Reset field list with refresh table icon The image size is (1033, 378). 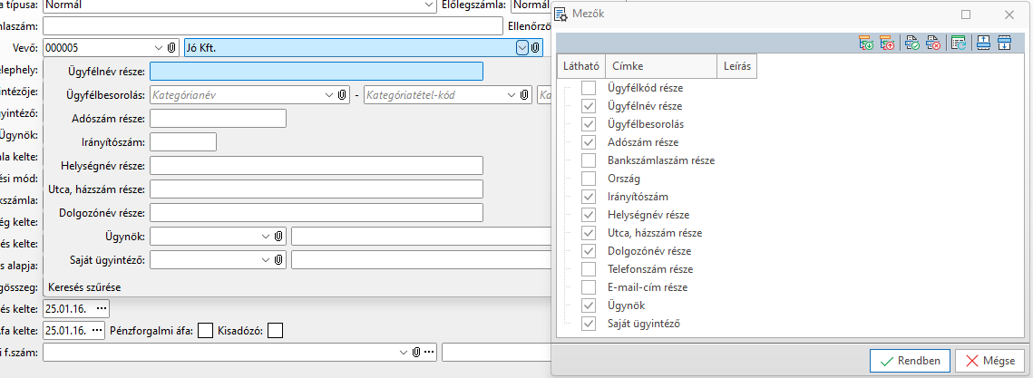(x=959, y=44)
